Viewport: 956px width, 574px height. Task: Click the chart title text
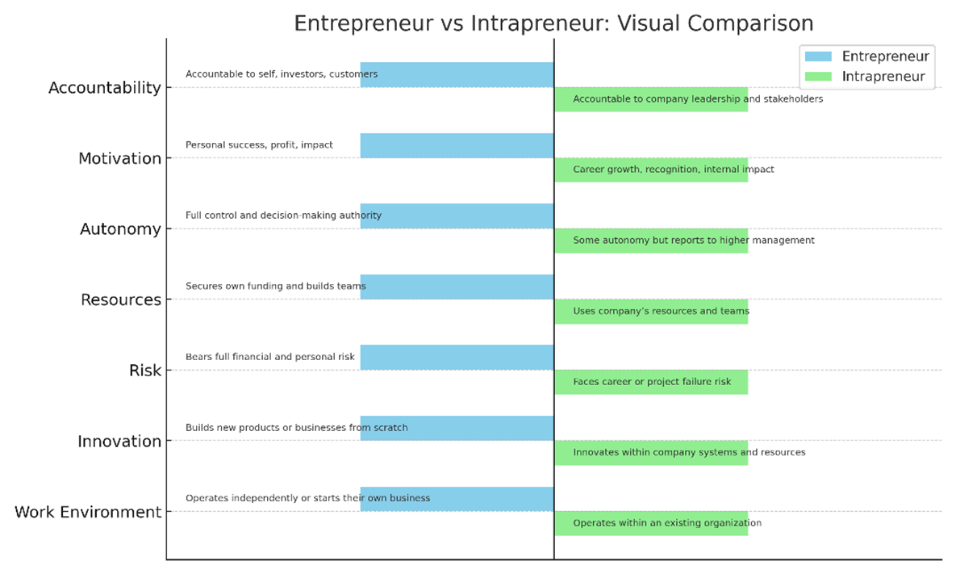[x=553, y=23]
